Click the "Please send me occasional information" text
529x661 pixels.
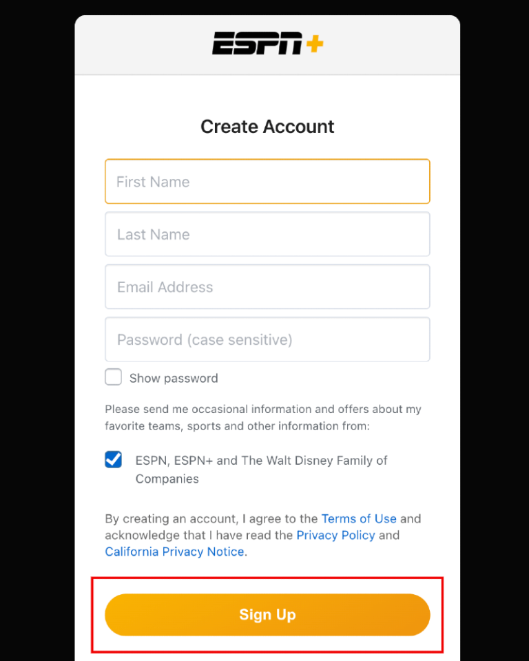262,409
